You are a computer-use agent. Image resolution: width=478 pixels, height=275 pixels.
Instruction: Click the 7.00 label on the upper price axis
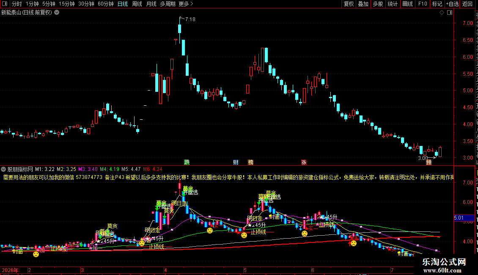click(x=467, y=23)
